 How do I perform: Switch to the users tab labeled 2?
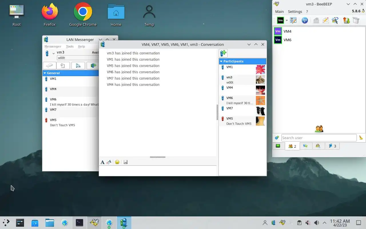click(x=292, y=146)
